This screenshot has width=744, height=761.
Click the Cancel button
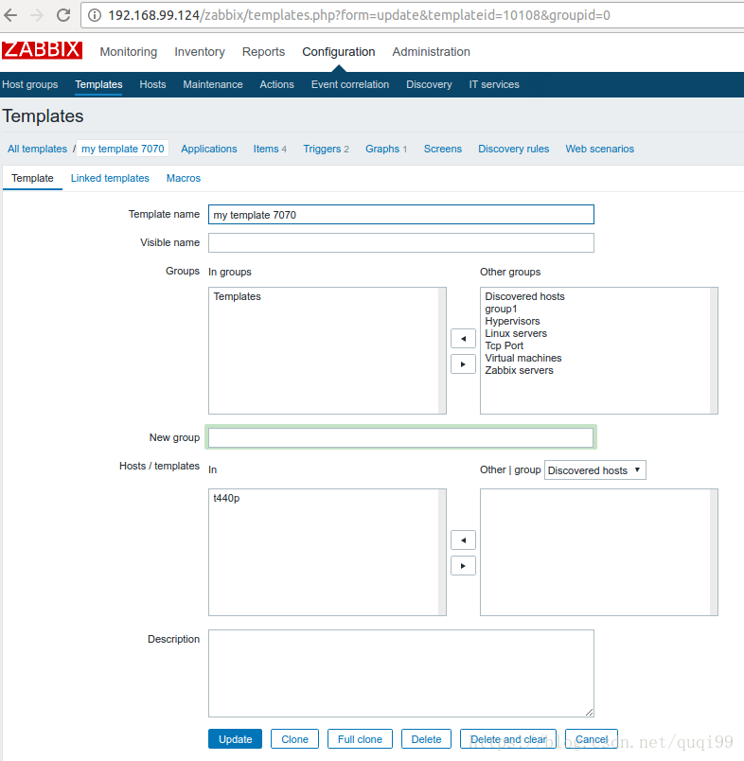(x=592, y=739)
